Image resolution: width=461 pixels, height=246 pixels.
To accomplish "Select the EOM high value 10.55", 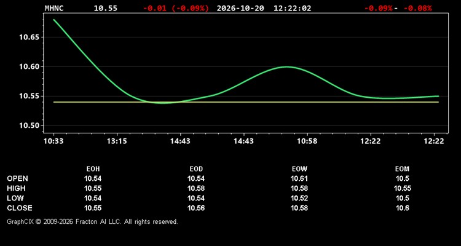I will pyautogui.click(x=402, y=188).
